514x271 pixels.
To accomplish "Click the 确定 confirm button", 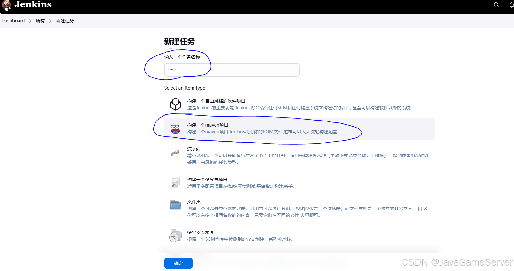I will pyautogui.click(x=178, y=263).
